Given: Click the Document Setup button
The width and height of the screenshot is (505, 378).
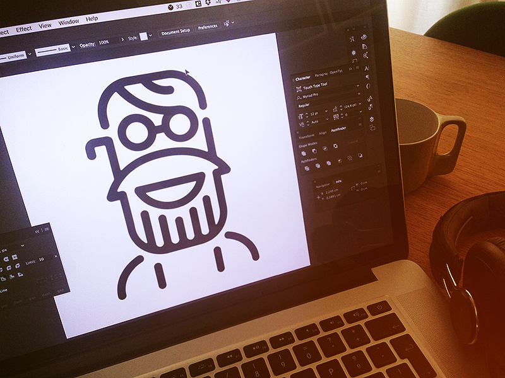Looking at the screenshot, I should coord(175,32).
